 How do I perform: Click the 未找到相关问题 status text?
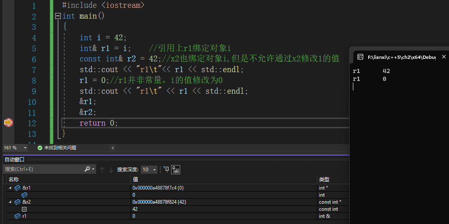coord(60,148)
